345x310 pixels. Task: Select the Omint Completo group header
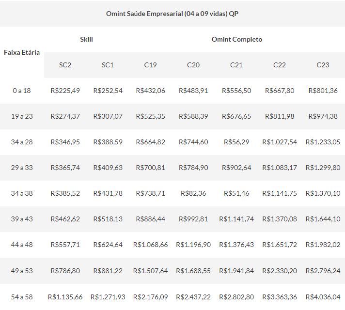coord(236,39)
